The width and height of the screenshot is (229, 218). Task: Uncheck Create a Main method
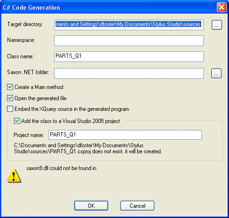tap(10, 87)
